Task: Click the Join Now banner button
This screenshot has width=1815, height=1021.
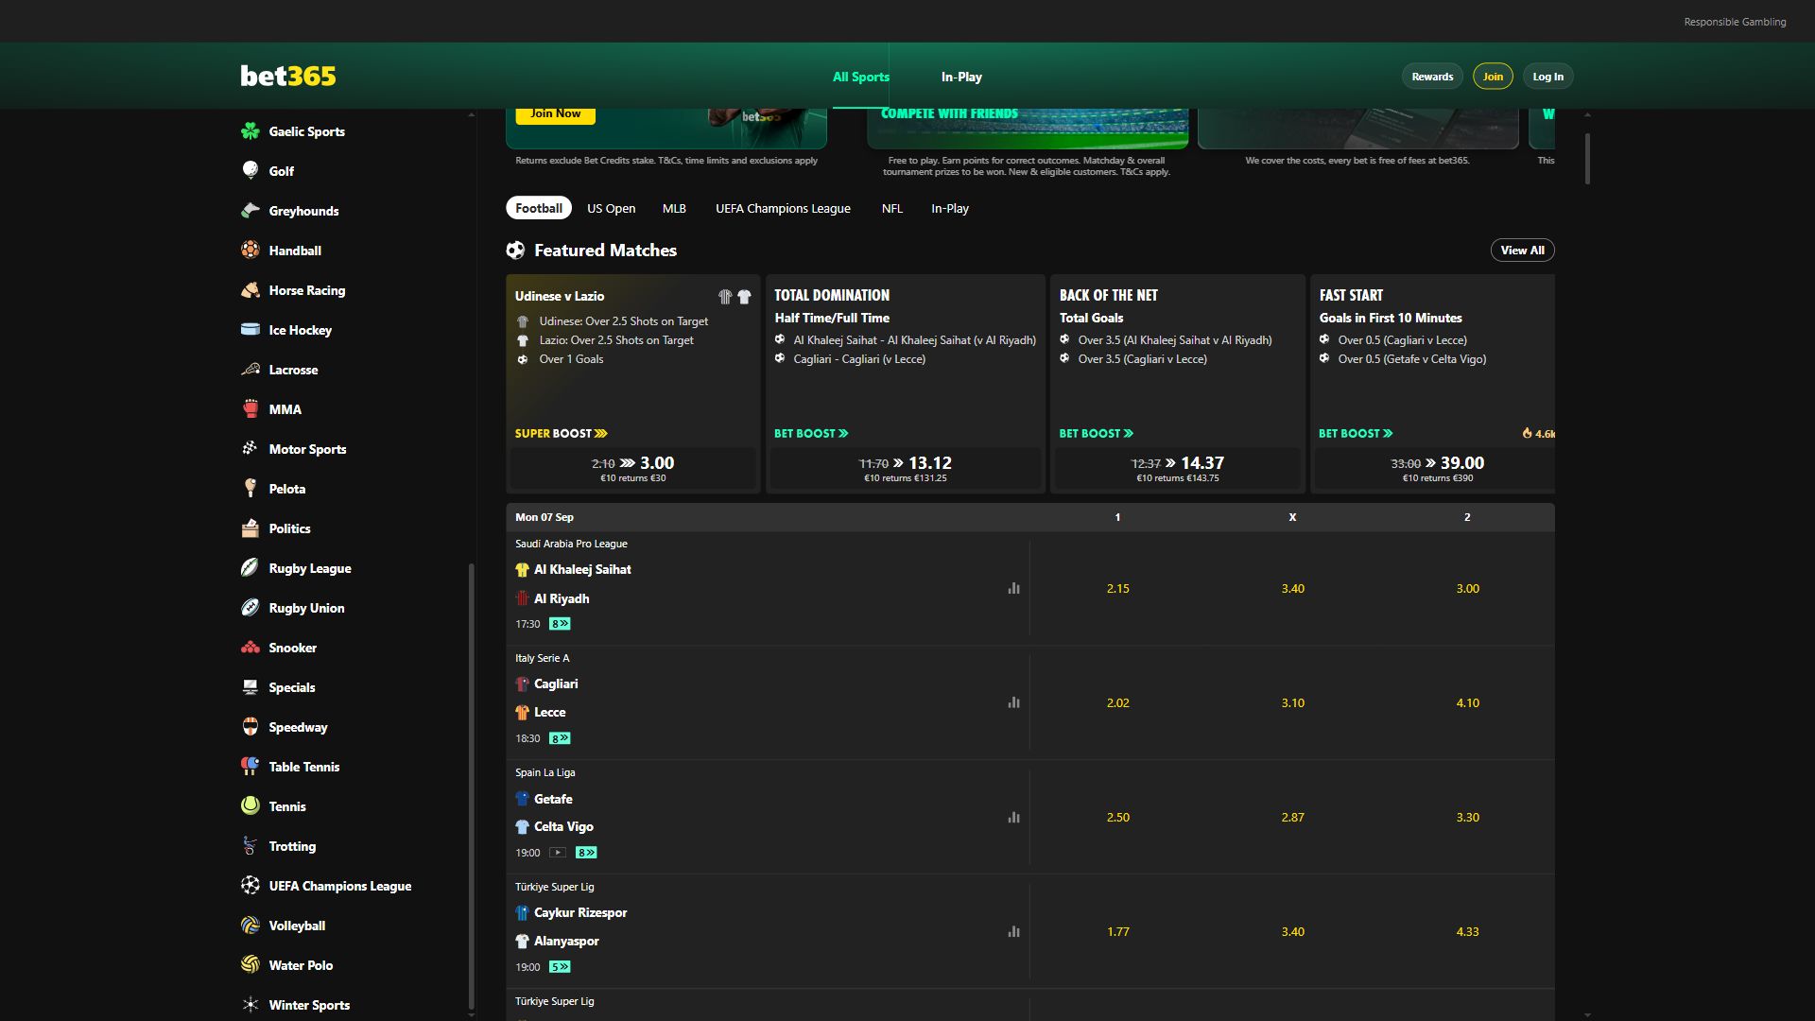Action: tap(556, 113)
